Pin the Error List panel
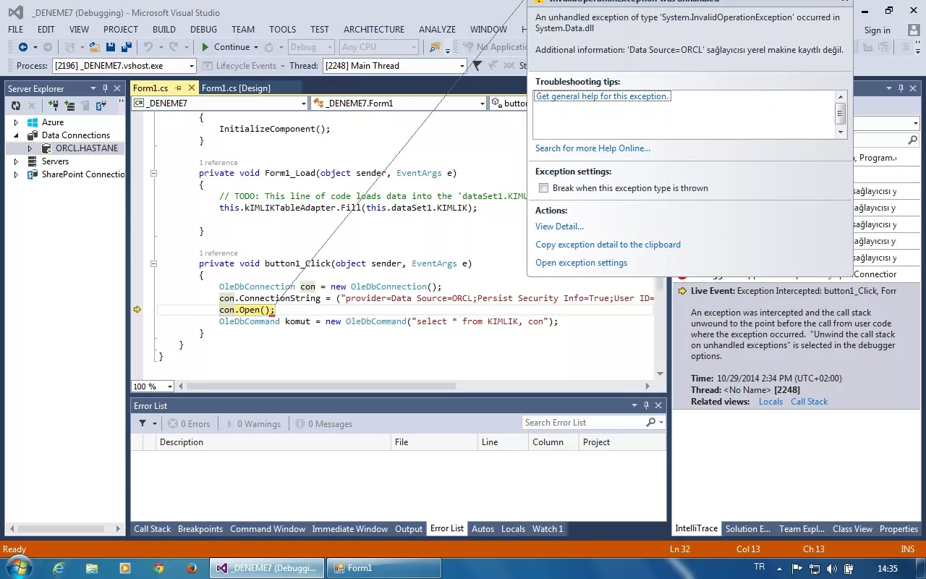Image resolution: width=926 pixels, height=579 pixels. [x=646, y=405]
